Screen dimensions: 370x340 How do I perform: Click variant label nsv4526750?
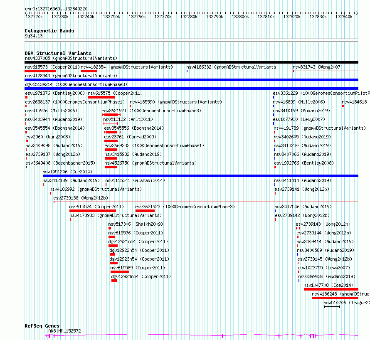(150, 163)
